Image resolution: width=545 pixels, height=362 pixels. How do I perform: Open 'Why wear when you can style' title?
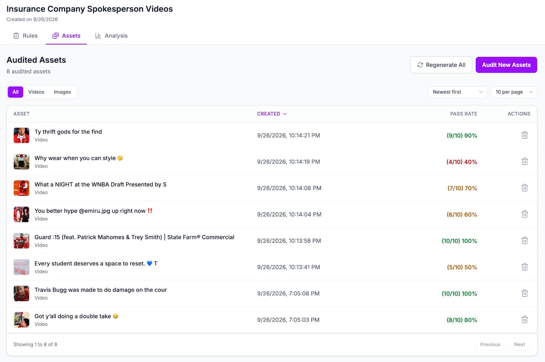click(x=79, y=158)
